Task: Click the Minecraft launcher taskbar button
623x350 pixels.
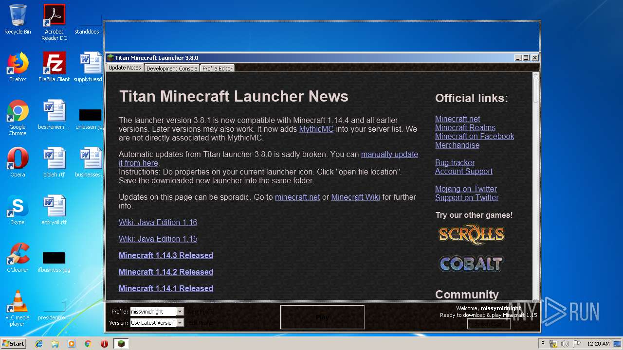Action: [x=121, y=344]
